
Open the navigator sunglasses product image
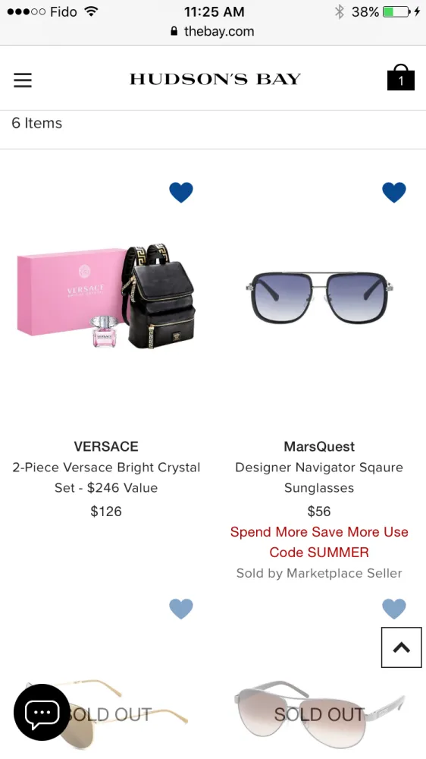coord(319,298)
